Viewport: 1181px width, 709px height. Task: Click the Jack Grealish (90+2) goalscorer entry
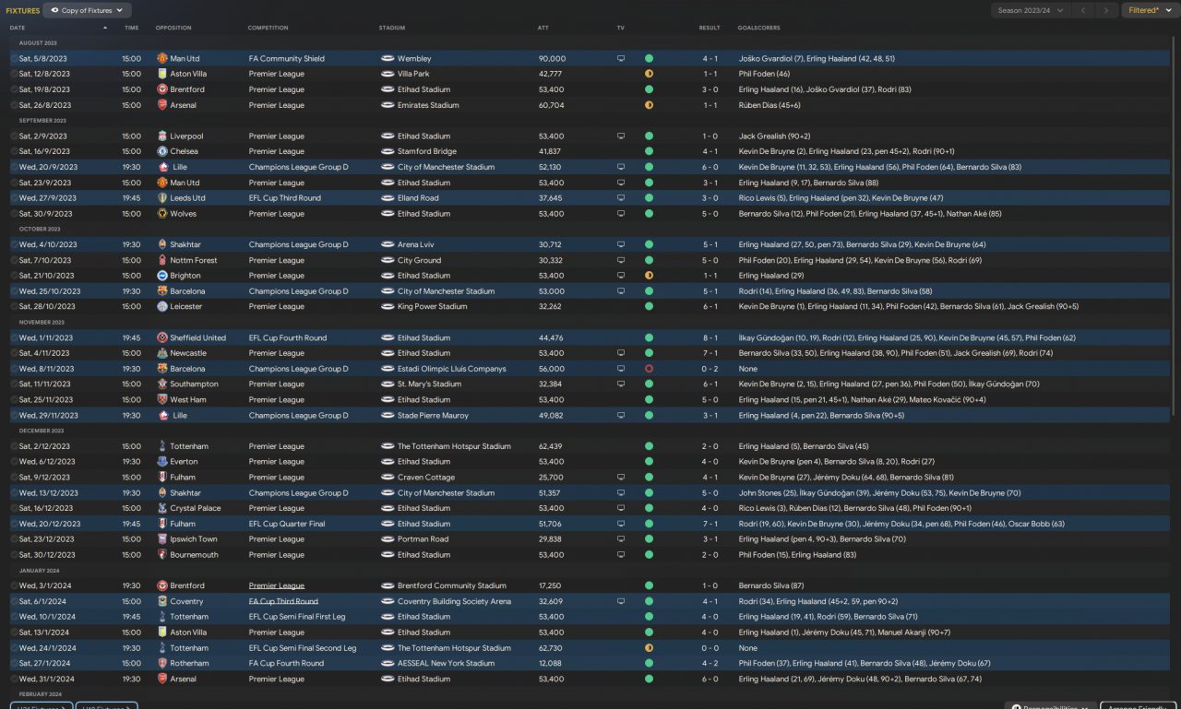pos(773,136)
